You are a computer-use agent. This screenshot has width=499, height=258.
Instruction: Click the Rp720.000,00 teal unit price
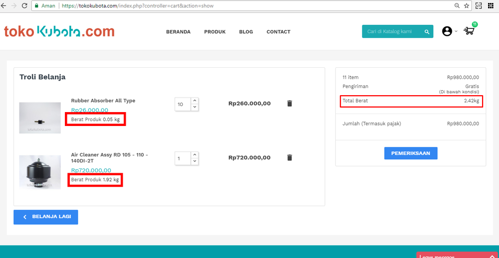[91, 170]
